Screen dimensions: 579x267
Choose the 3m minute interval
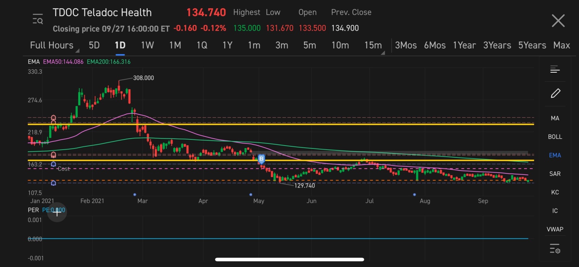click(282, 45)
